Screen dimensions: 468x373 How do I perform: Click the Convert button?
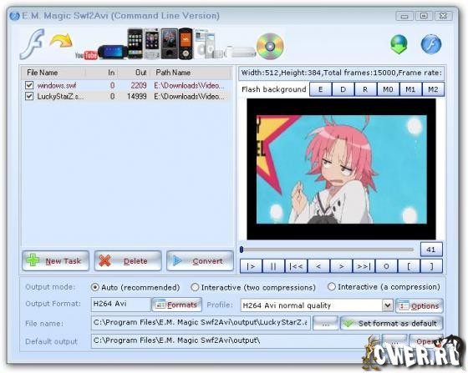coord(200,261)
